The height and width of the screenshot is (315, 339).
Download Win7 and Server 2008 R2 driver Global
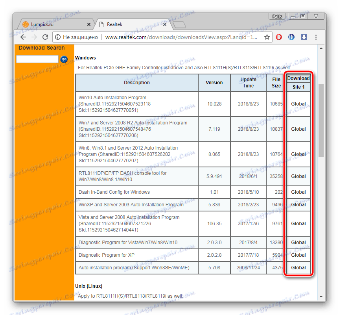(298, 129)
